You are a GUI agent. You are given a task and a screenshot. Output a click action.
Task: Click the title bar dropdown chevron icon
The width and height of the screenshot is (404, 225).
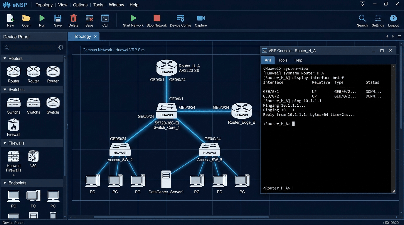362,4
